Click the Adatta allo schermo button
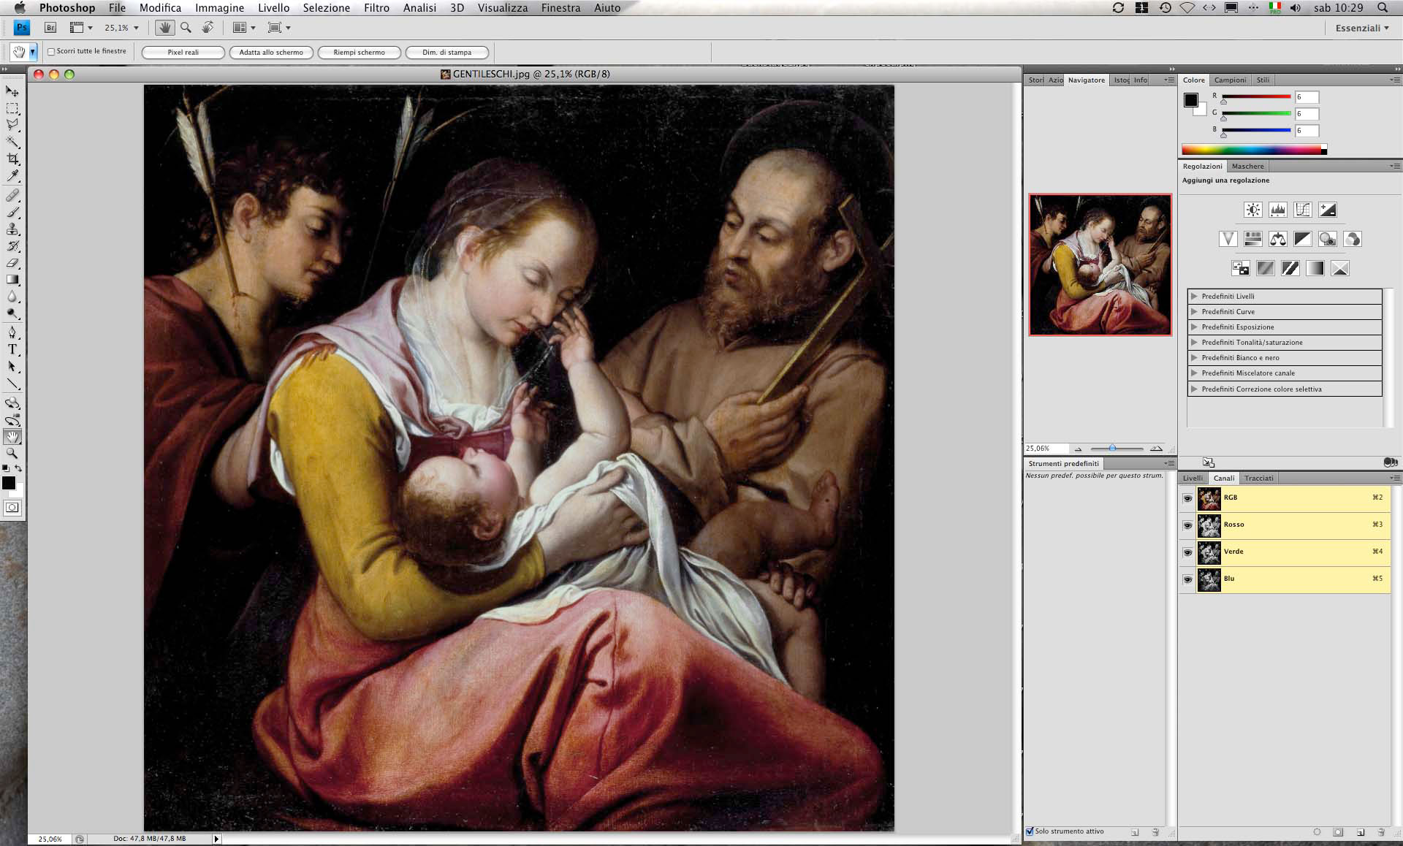The width and height of the screenshot is (1403, 846). click(x=271, y=53)
